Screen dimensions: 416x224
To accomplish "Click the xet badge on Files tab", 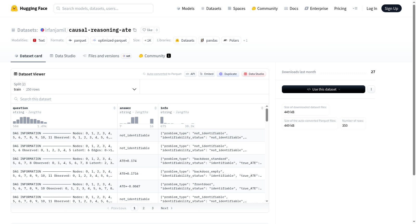I will pyautogui.click(x=127, y=56).
